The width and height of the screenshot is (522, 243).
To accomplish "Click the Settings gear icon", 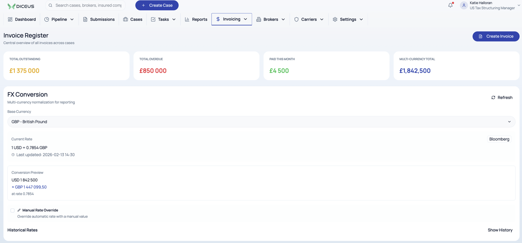I will (x=335, y=19).
